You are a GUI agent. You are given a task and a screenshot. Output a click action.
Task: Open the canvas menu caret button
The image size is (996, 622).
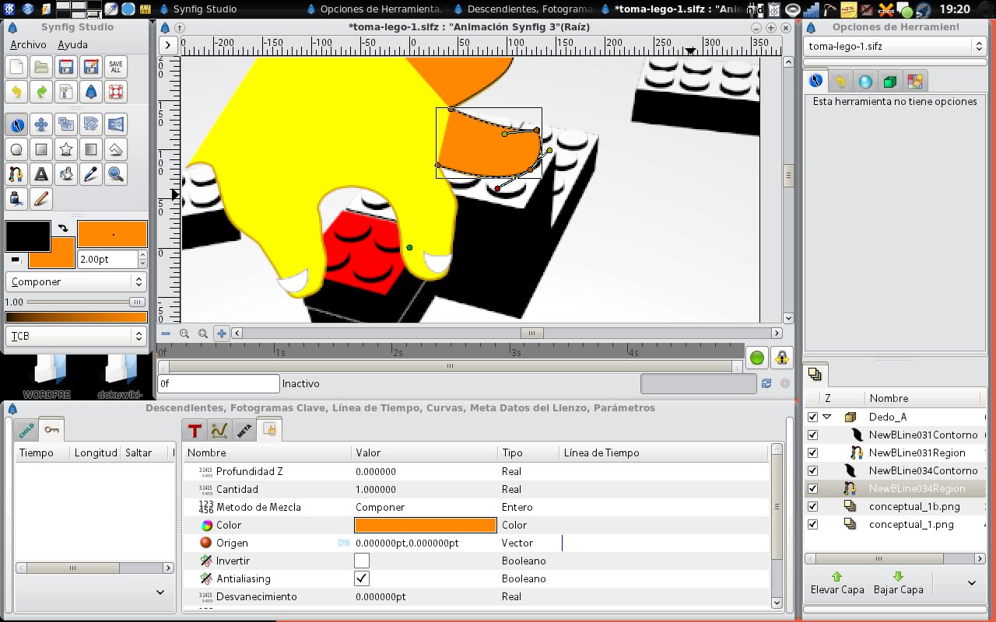[170, 45]
